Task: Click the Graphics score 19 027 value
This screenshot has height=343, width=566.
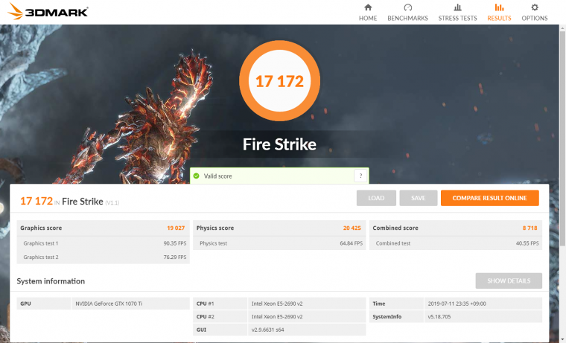Action: [176, 228]
